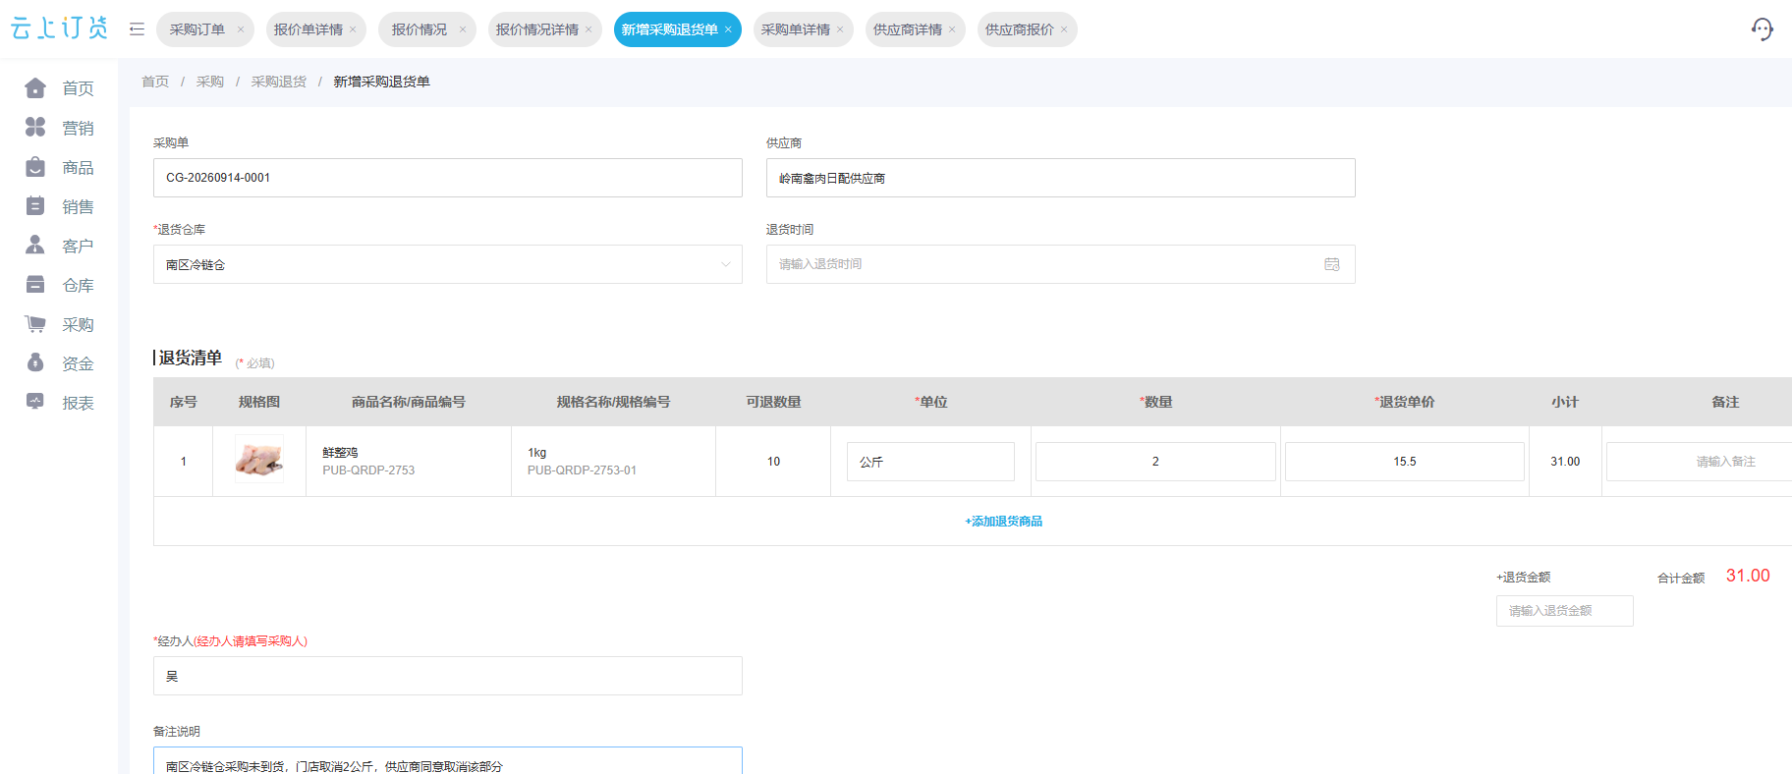This screenshot has width=1792, height=774.
Task: Open the 采购 purchasing cart icon
Action: point(35,324)
